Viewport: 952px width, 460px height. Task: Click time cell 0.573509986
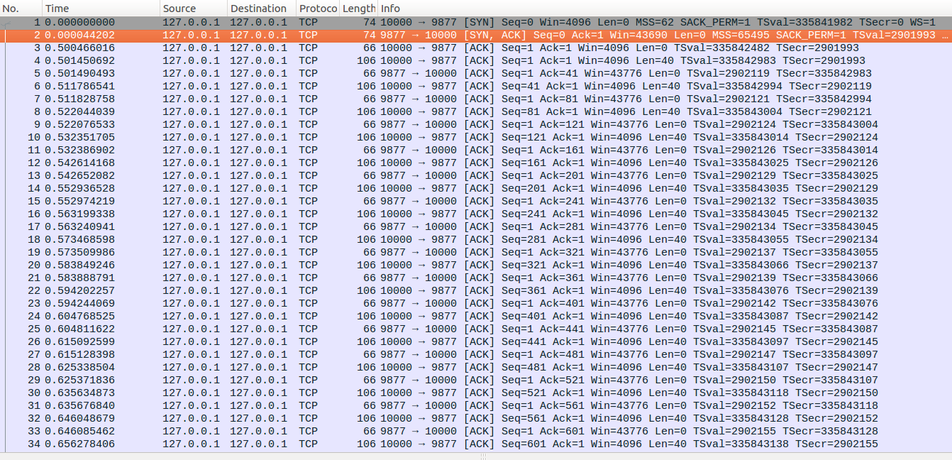[x=79, y=252]
